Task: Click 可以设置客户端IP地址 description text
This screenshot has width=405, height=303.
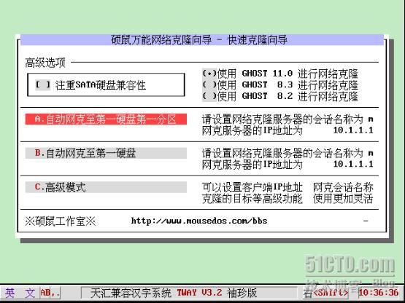Action: pyautogui.click(x=252, y=187)
